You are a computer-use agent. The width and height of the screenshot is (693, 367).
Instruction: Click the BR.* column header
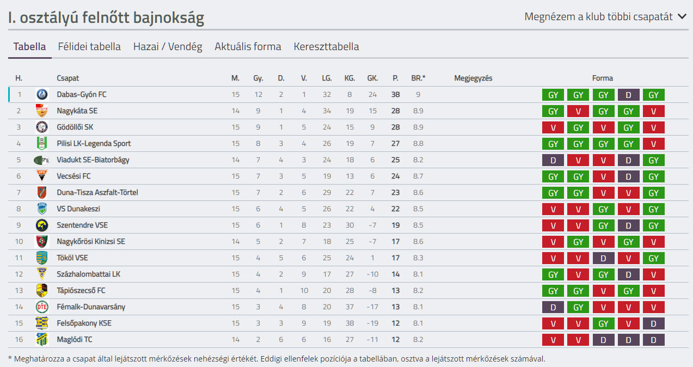418,78
